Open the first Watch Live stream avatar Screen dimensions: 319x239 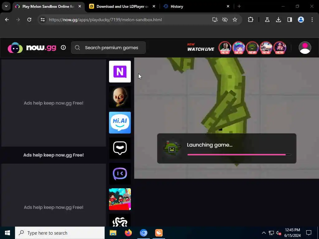(225, 48)
